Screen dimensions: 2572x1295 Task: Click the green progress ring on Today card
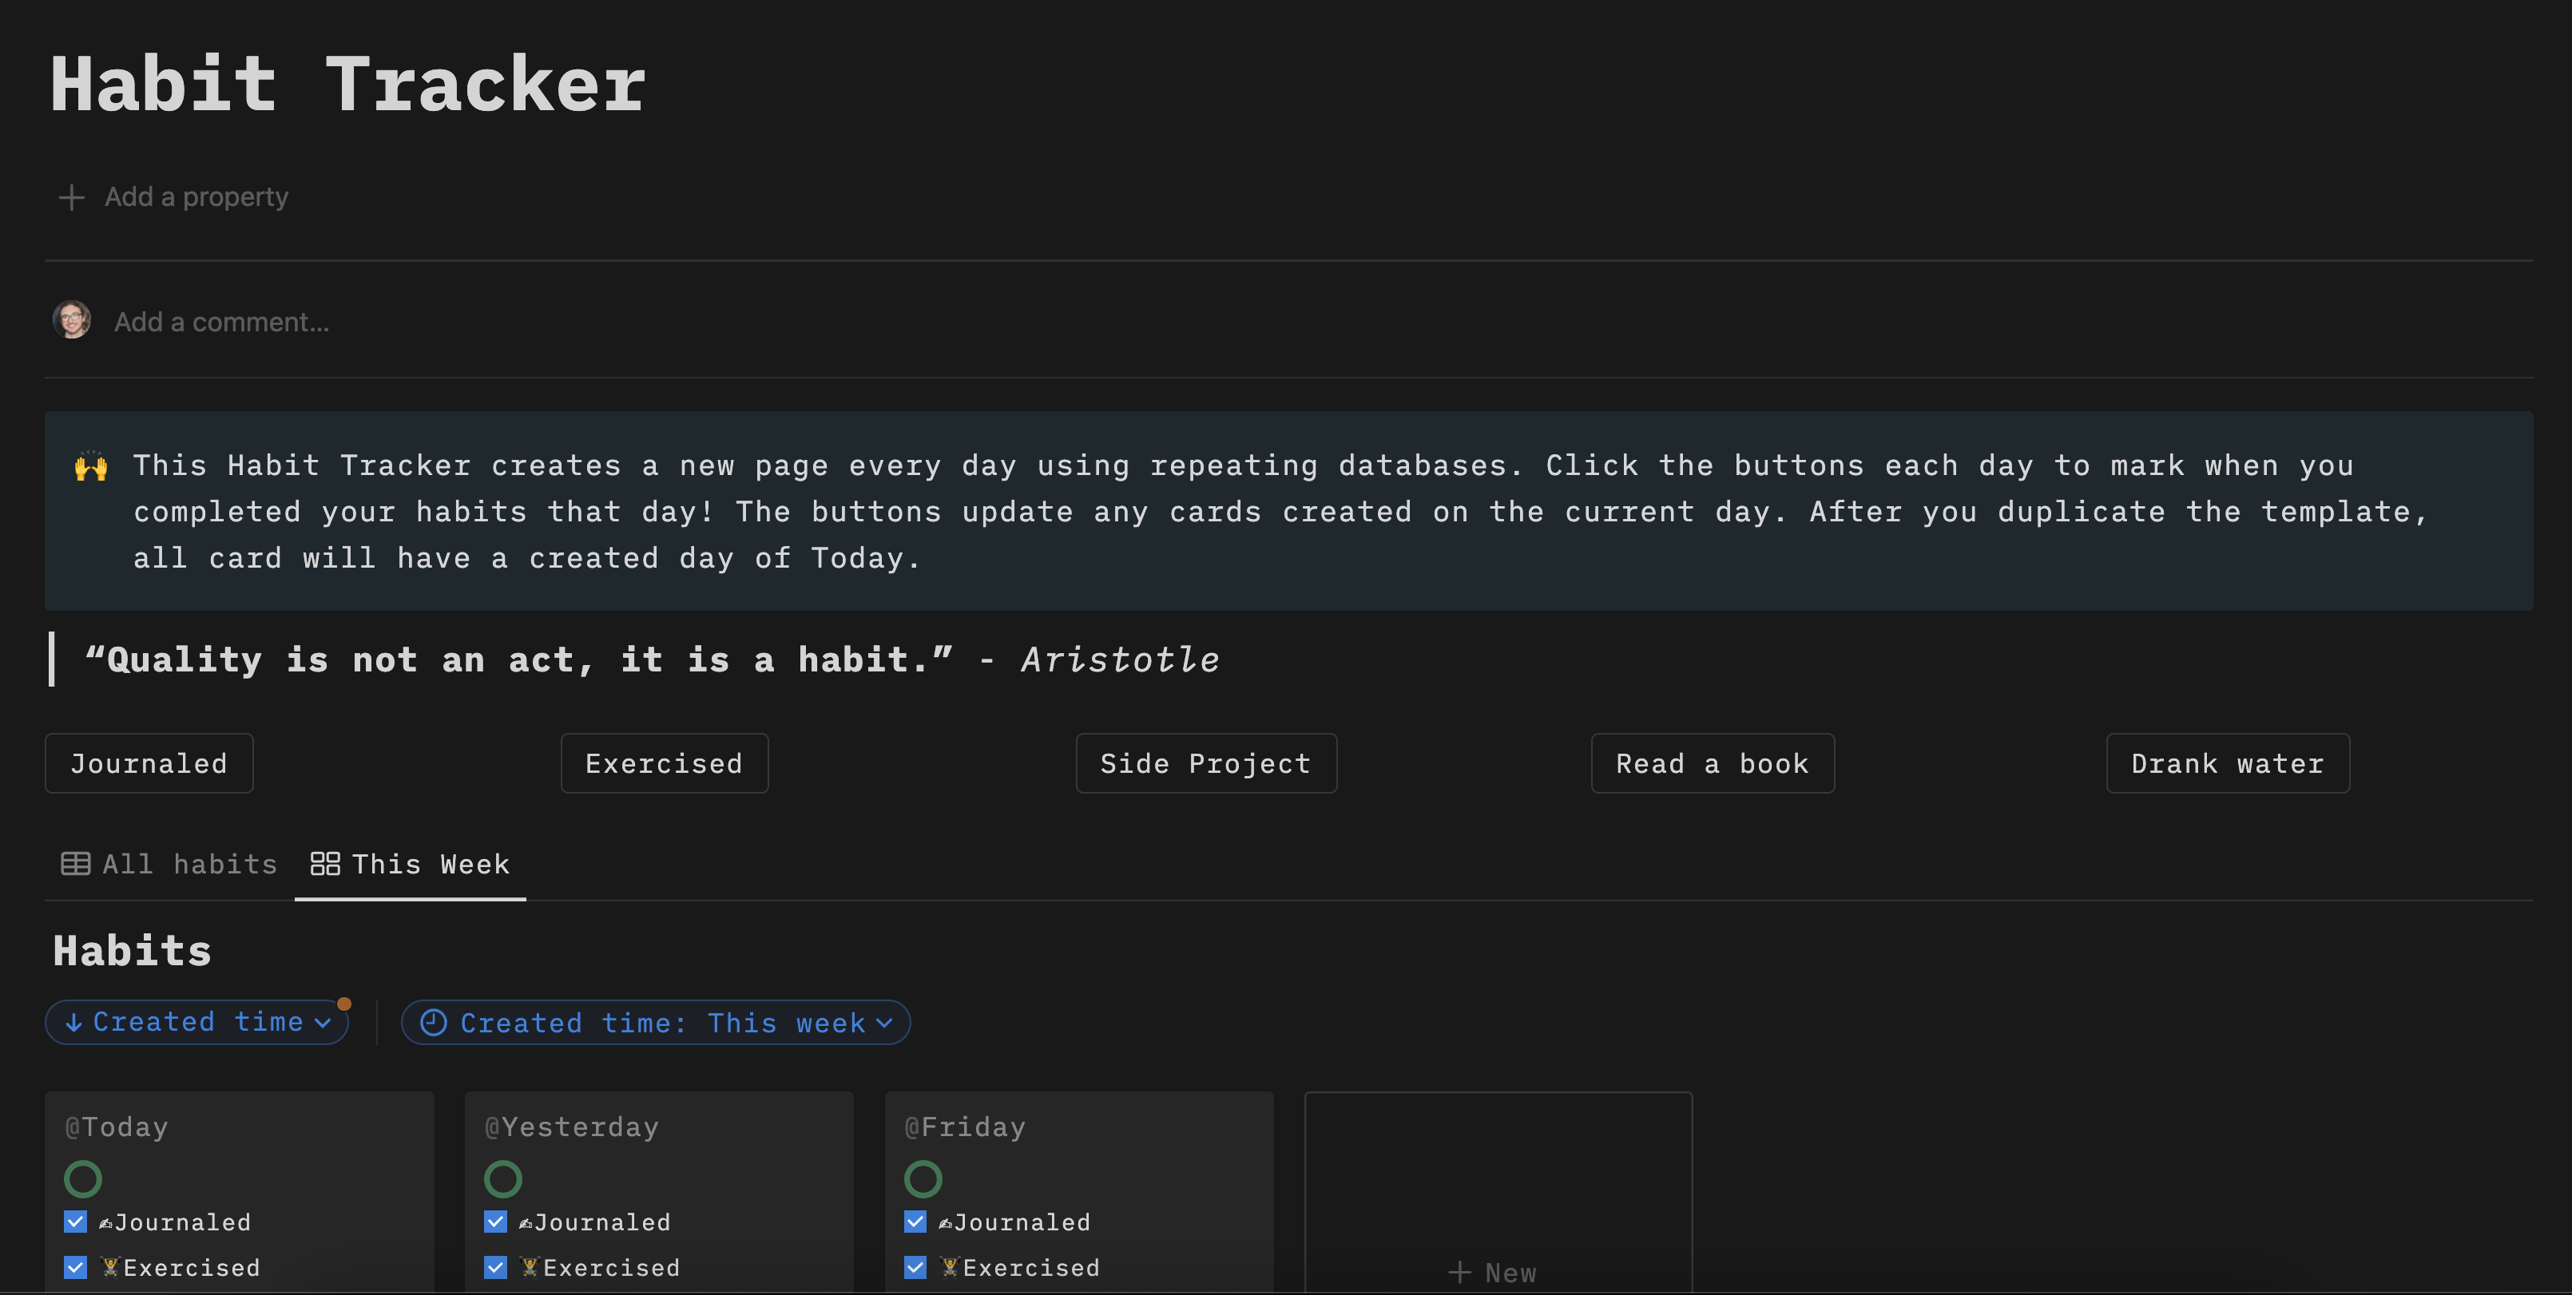point(83,1179)
